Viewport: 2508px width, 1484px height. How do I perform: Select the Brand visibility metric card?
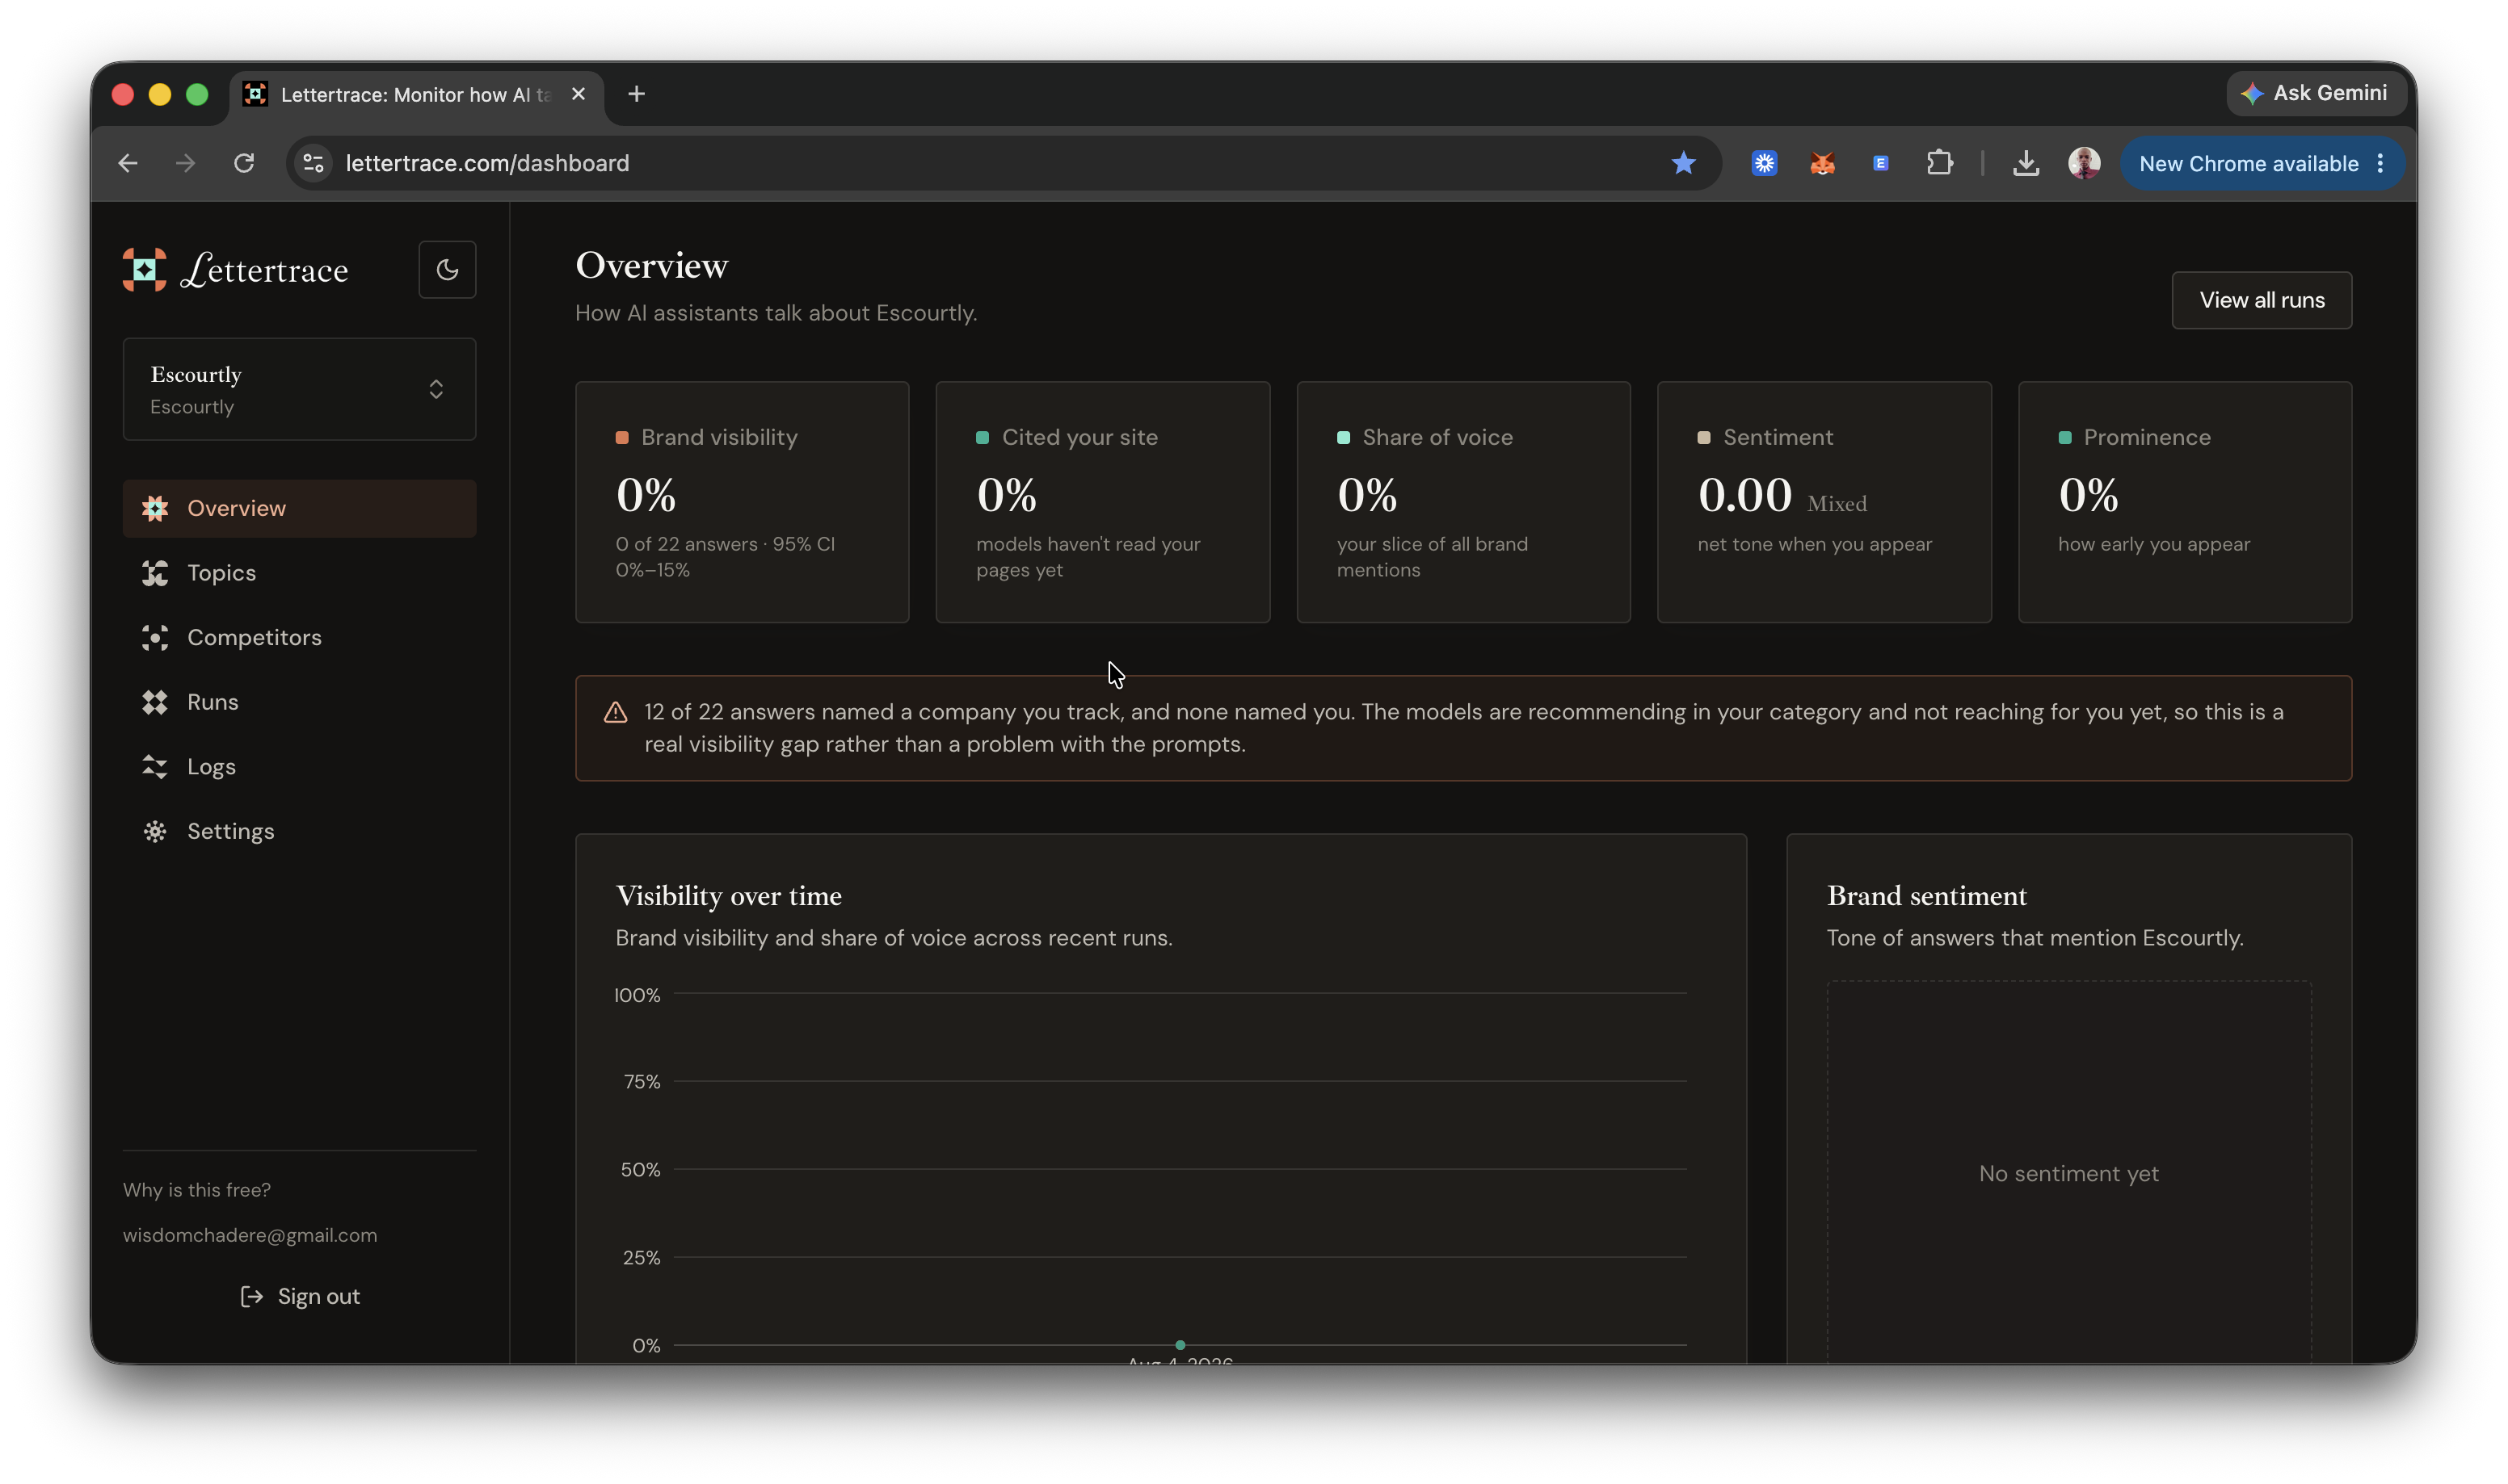pos(743,502)
